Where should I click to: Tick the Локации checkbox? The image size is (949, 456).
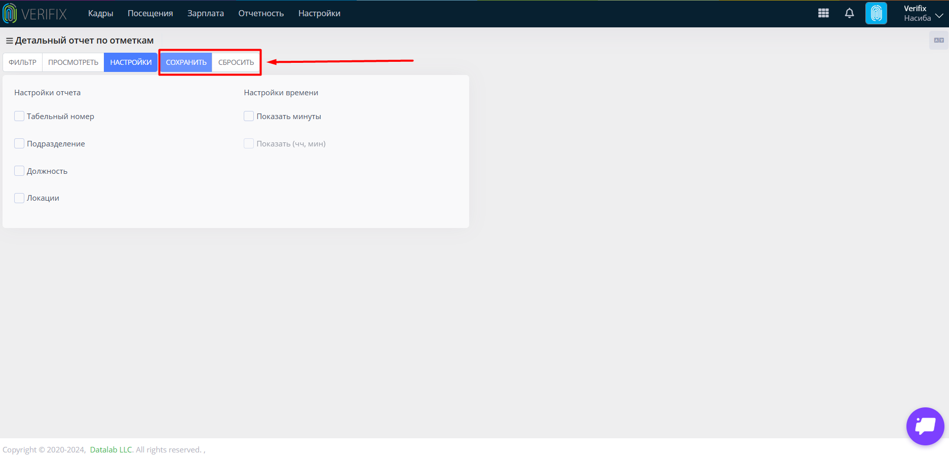tap(19, 198)
